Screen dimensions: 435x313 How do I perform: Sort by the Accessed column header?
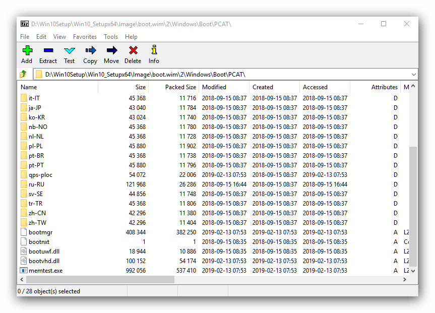[x=325, y=87]
